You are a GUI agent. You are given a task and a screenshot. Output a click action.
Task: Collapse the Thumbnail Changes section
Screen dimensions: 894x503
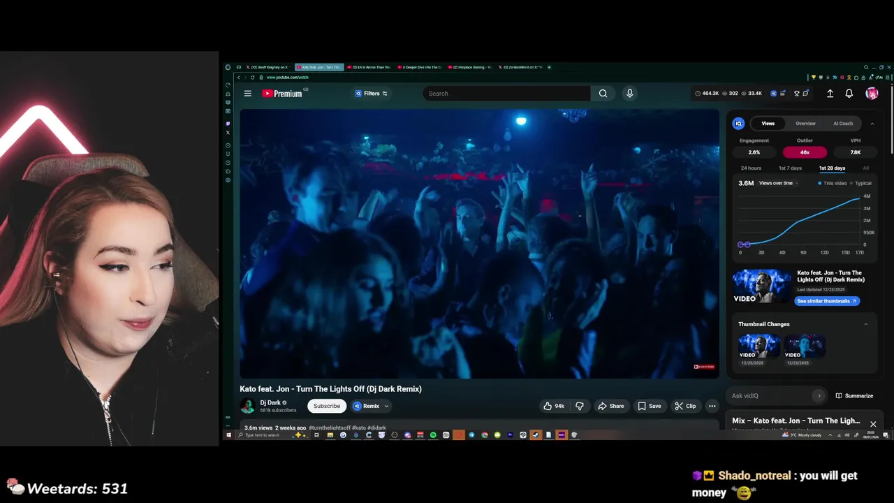coord(866,324)
